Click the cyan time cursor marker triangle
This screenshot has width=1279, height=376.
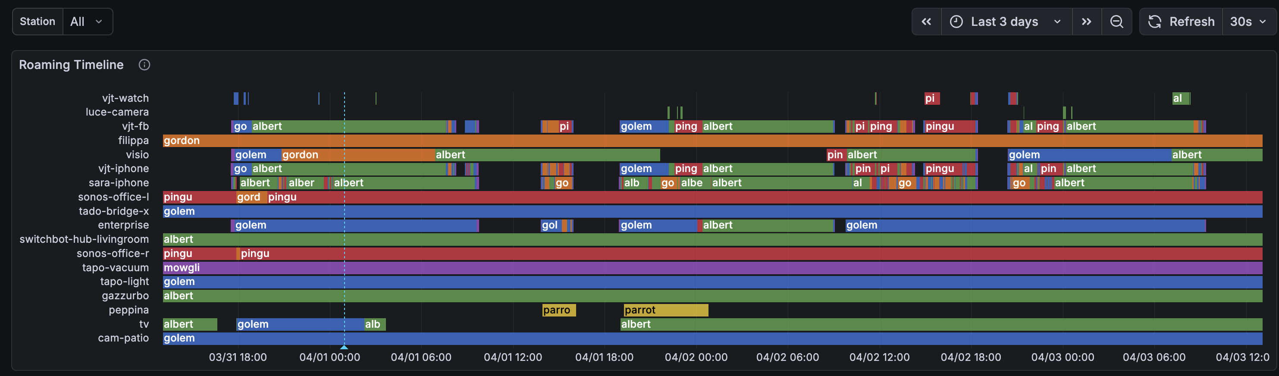(x=344, y=347)
